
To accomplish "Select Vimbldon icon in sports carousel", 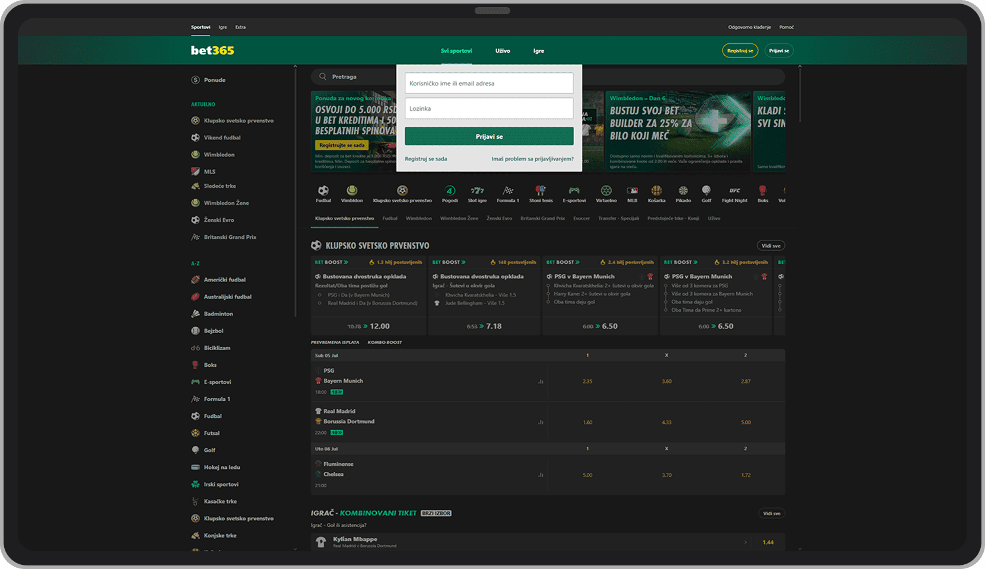I will (352, 191).
